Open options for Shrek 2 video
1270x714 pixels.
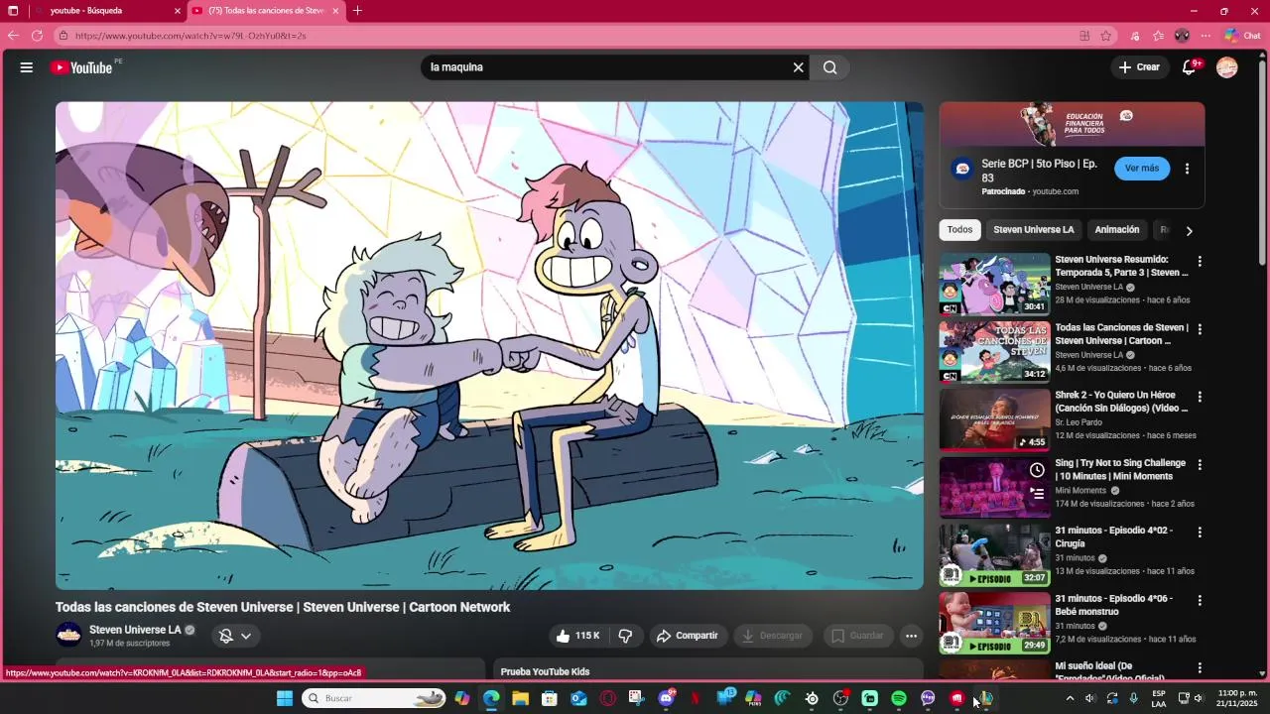point(1200,397)
